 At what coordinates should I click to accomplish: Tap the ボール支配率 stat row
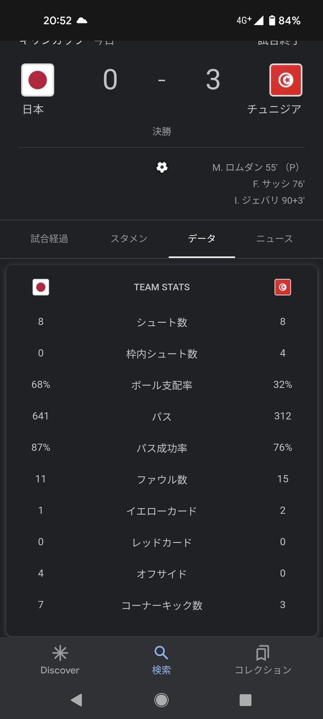161,385
